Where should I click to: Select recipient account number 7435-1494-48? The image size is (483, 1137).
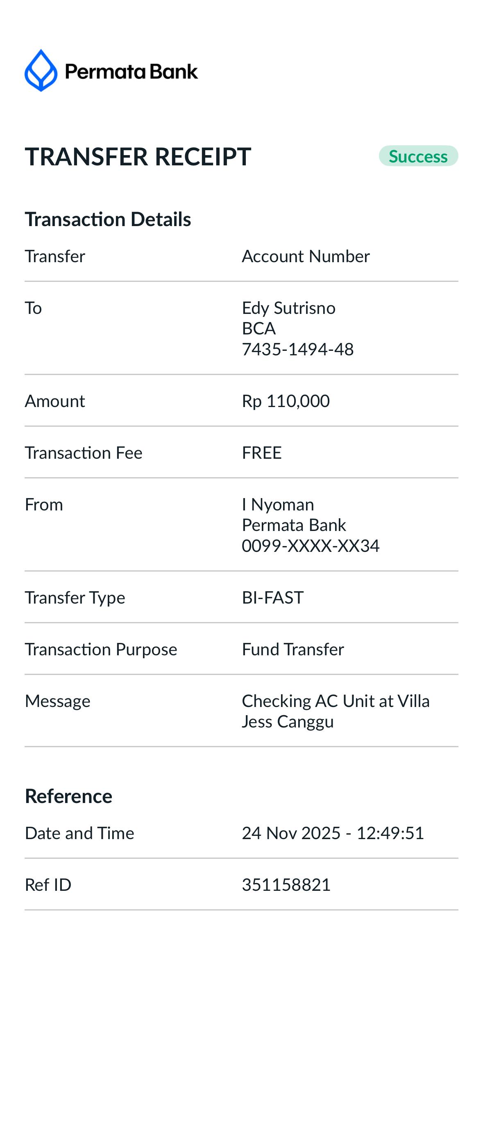tap(297, 349)
